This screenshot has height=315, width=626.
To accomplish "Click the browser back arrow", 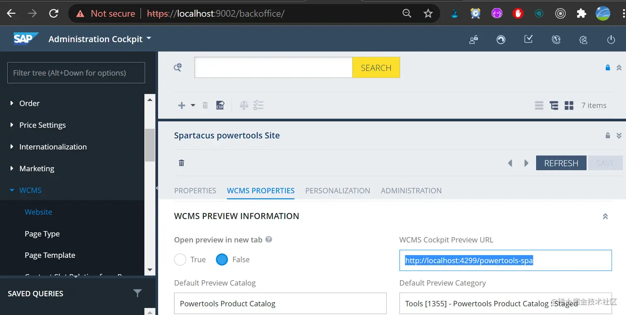I will tap(11, 14).
